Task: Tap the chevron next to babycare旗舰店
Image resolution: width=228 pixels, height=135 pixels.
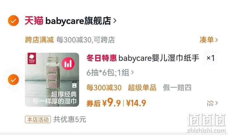Action: (115, 21)
